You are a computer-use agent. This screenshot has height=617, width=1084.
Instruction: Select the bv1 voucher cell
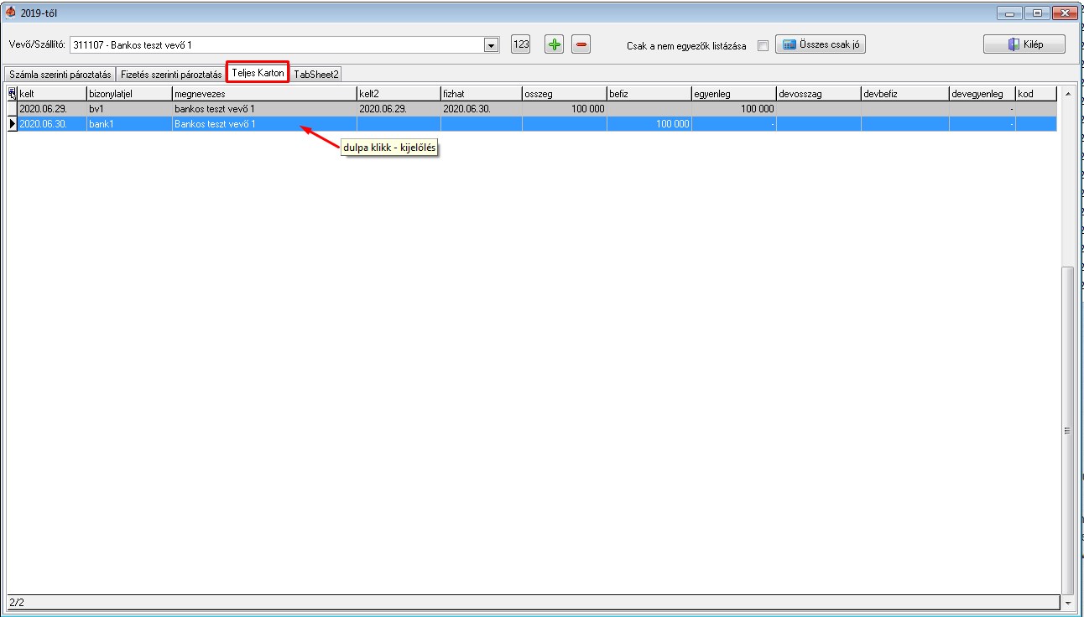click(129, 109)
